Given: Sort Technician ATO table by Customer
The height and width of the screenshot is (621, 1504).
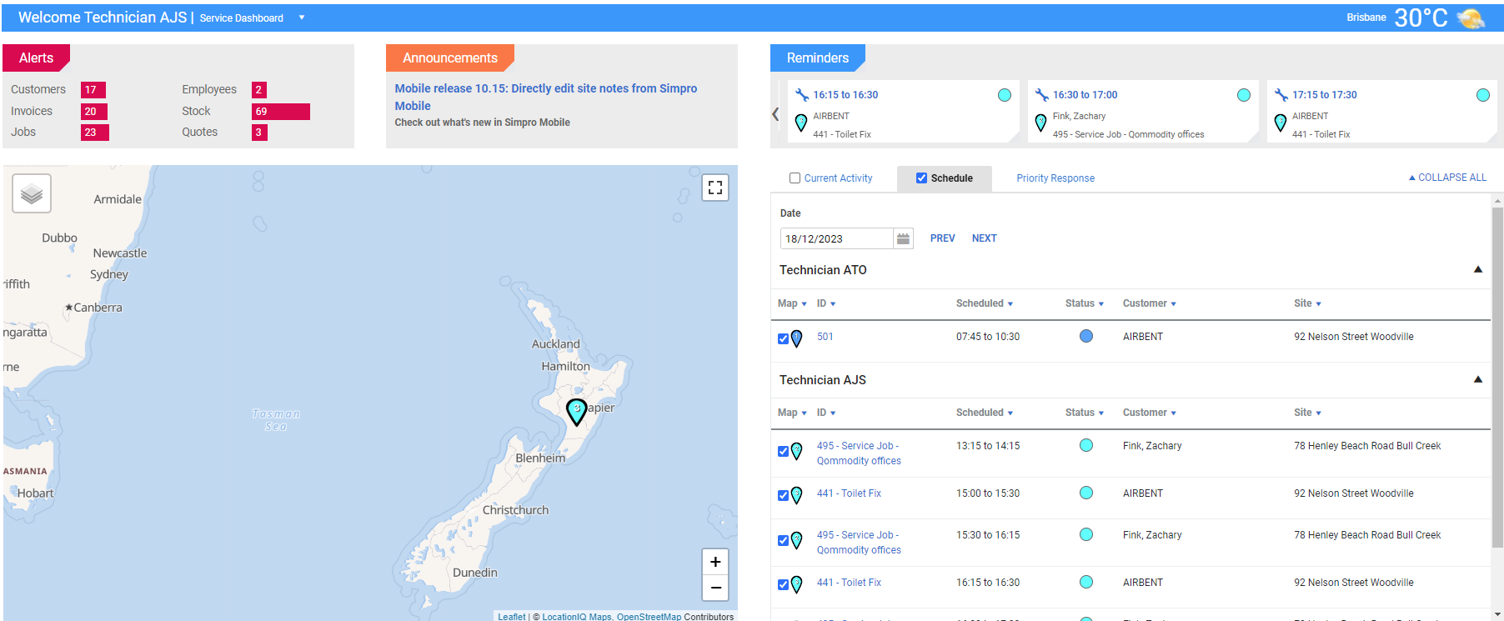Looking at the screenshot, I should click(x=1148, y=303).
